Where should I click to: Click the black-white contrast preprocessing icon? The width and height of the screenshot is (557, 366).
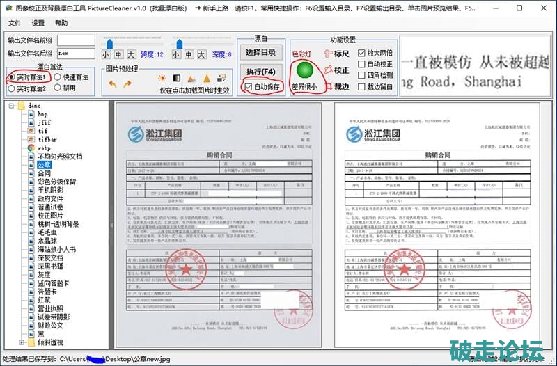point(178,79)
